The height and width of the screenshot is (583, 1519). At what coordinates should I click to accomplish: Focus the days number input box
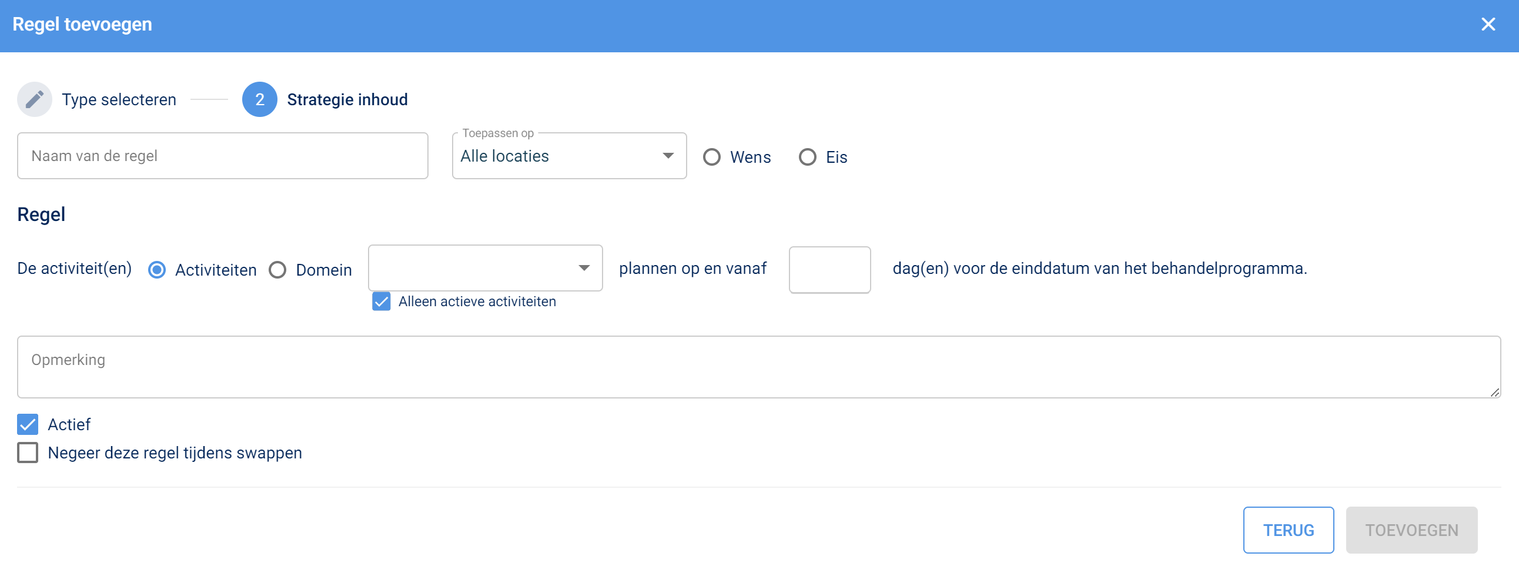(829, 269)
